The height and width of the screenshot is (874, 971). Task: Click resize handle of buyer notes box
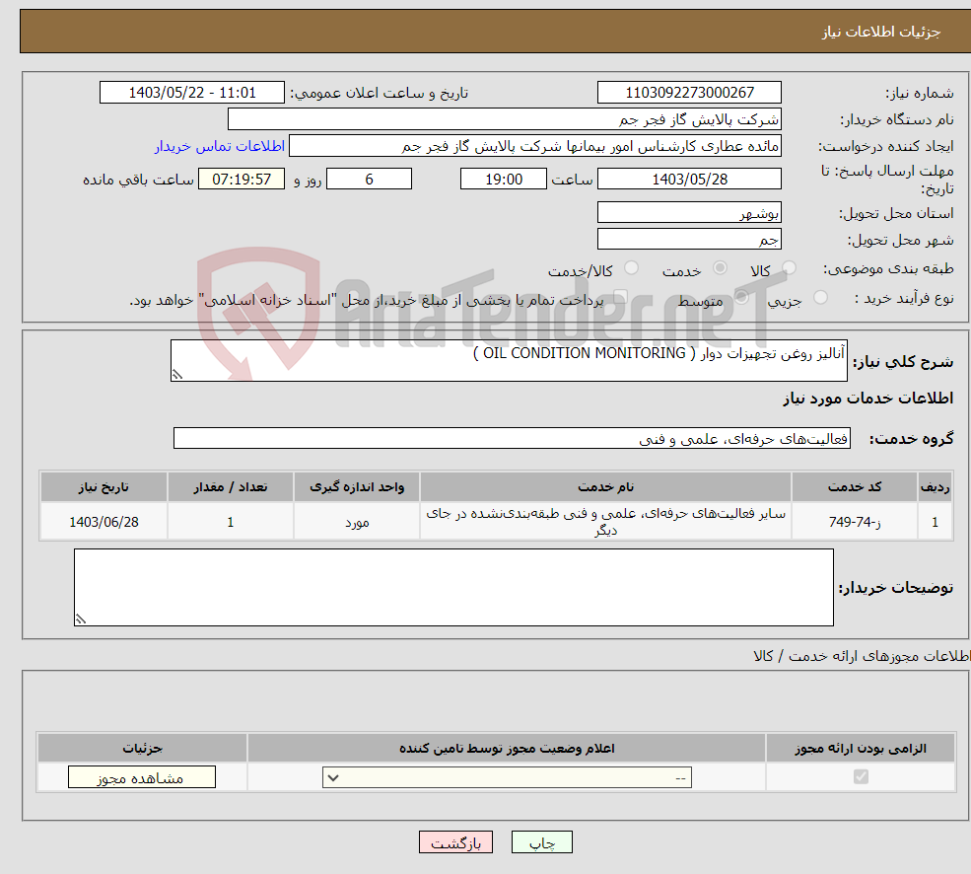coord(81,619)
